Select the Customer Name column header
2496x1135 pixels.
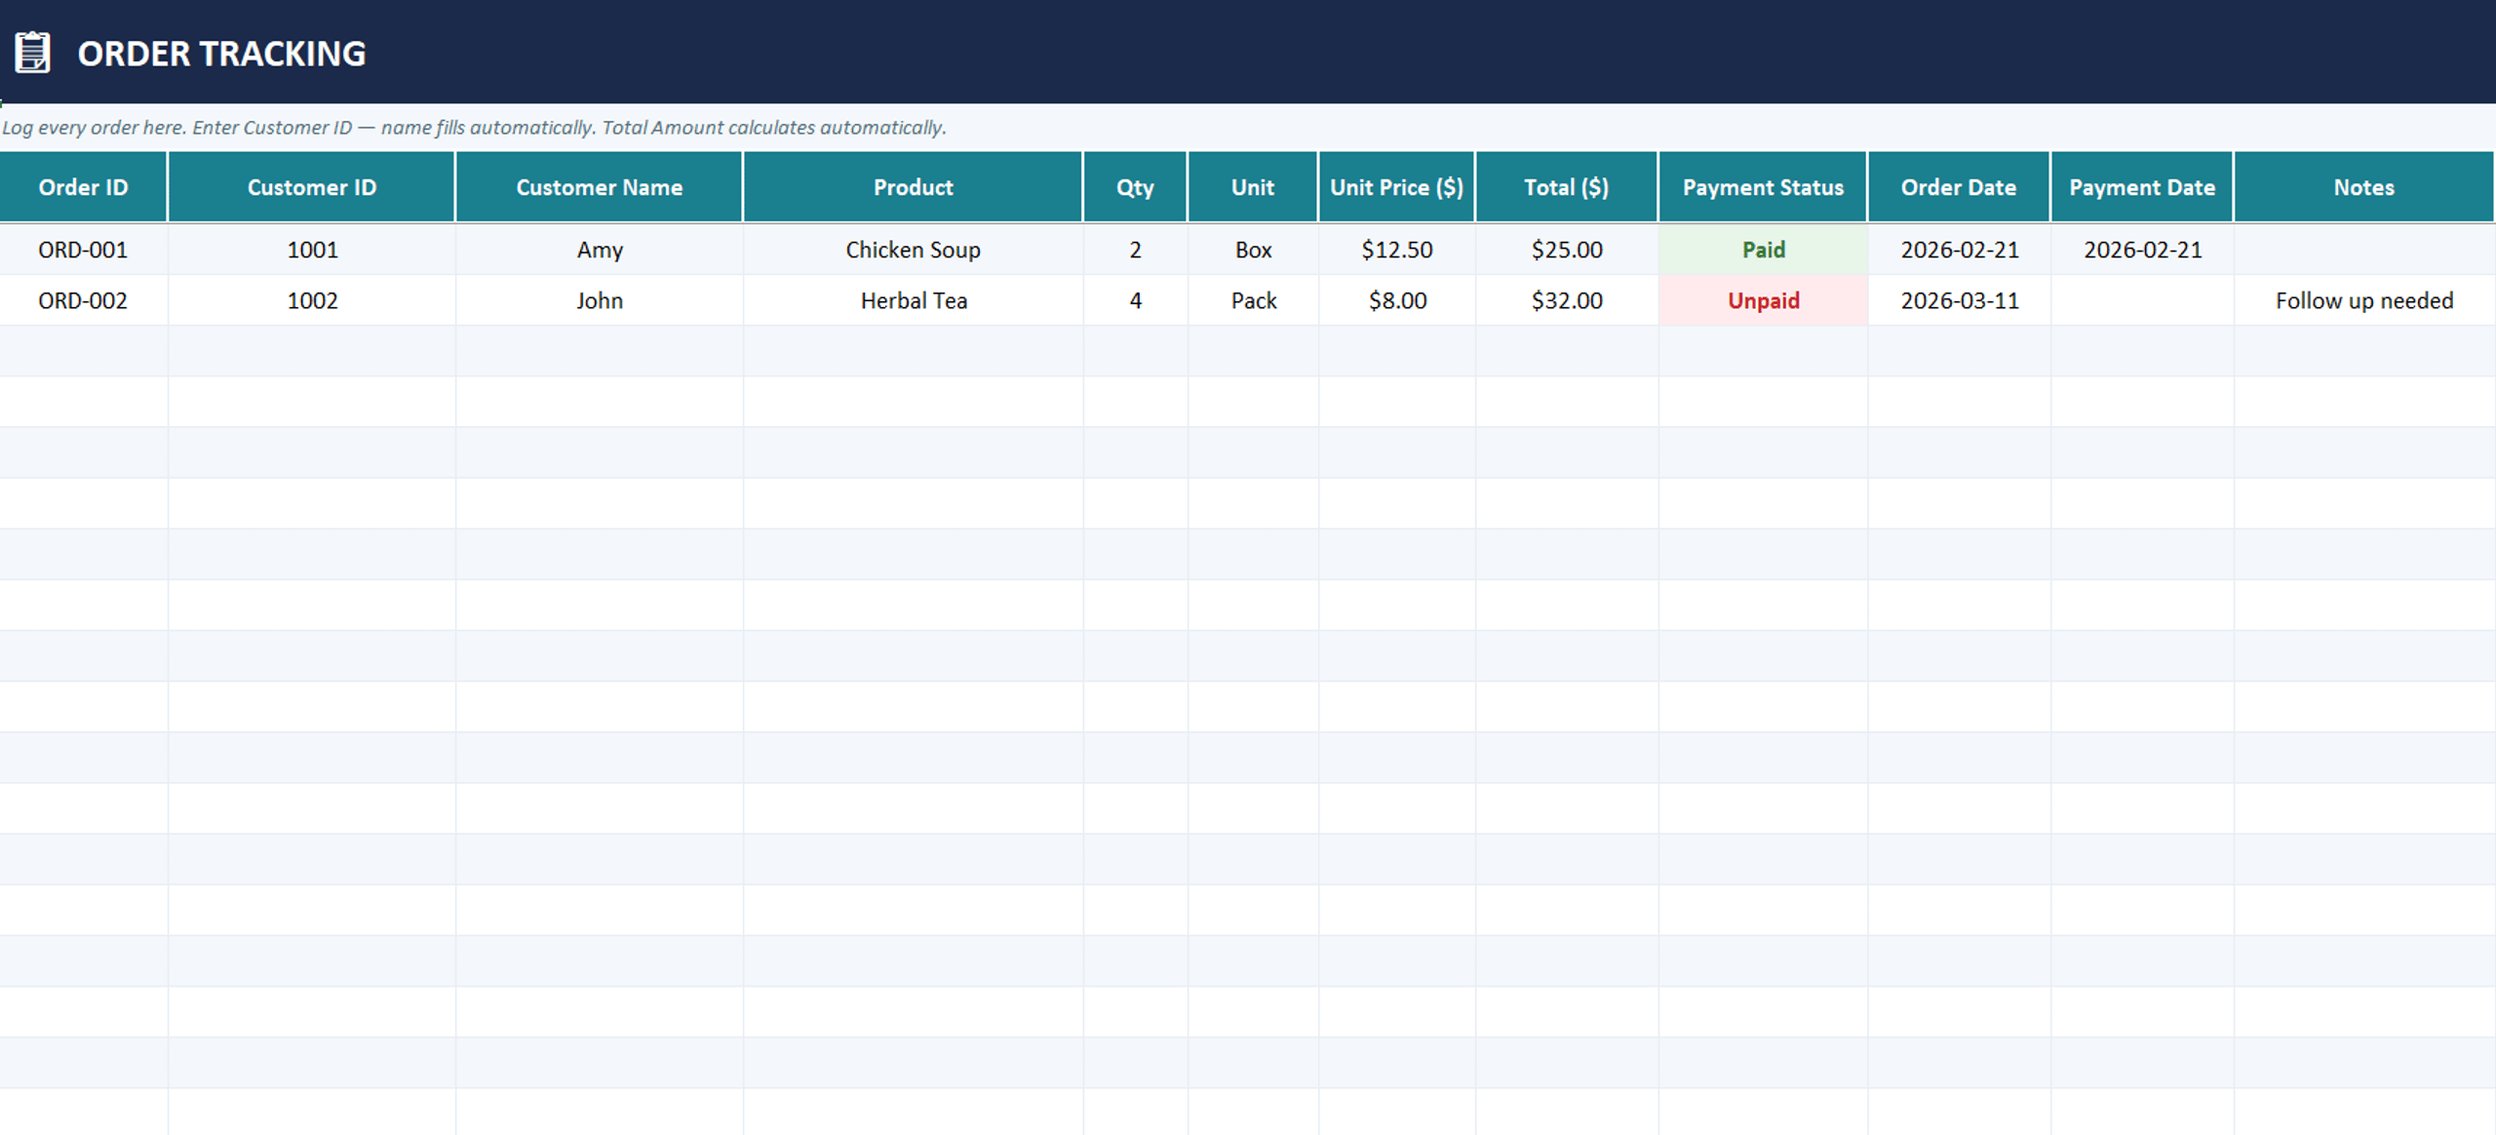pyautogui.click(x=600, y=187)
